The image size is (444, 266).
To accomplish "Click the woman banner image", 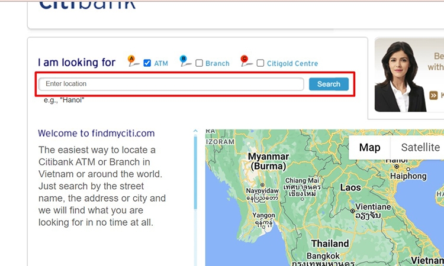I will click(400, 77).
